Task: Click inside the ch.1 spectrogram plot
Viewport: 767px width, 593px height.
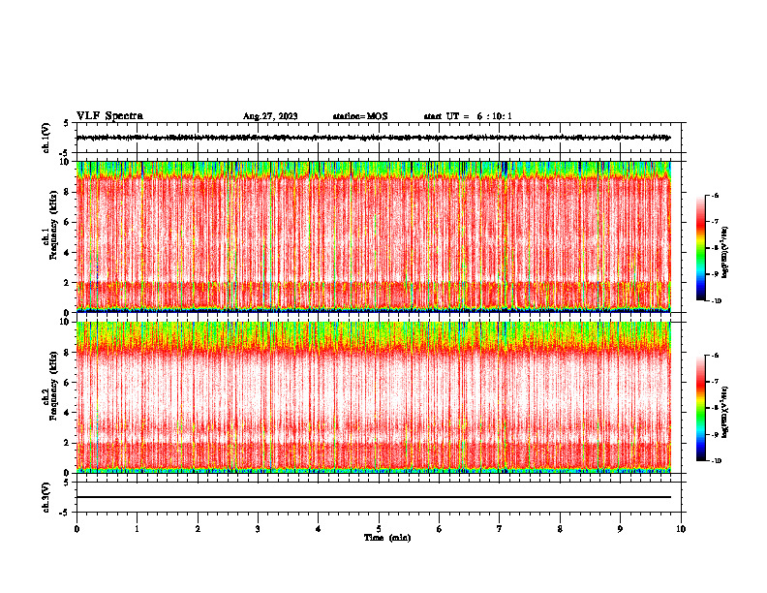Action: [374, 236]
